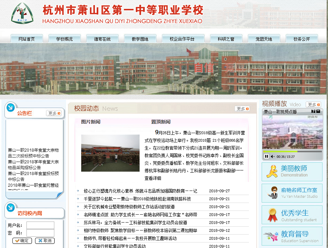Open the 美丽教师 figure icon
Image resolution: width=328 pixels, height=248 pixels.
(272, 171)
